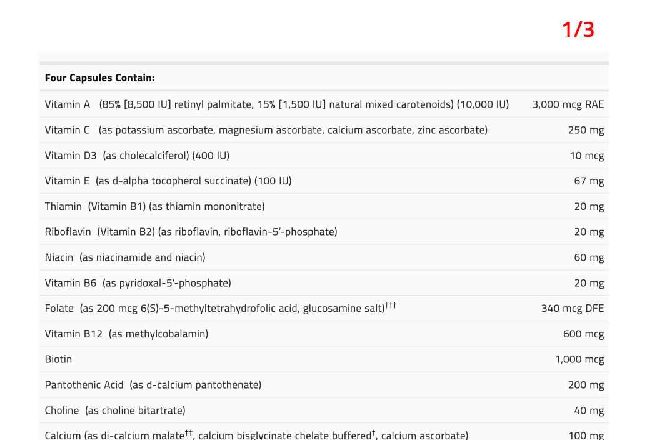
Task: Select the Vitamin B6 pyridoxal-5'-phosphate row
Action: pyautogui.click(x=324, y=283)
